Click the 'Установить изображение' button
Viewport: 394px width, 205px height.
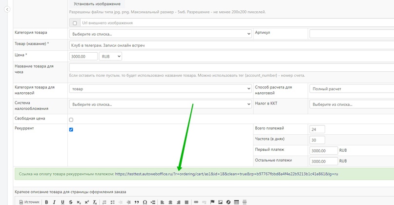[x=101, y=4]
